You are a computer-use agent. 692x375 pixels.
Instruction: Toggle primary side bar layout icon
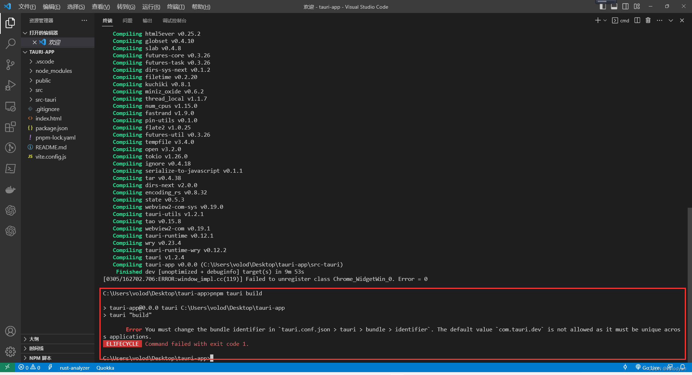coord(603,6)
